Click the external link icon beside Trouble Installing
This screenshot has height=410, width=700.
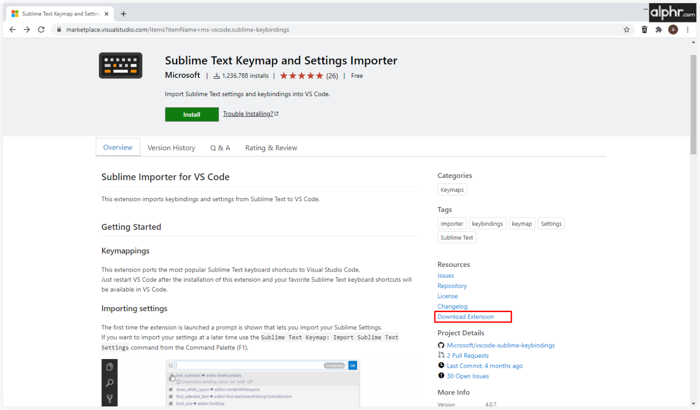[x=277, y=114]
